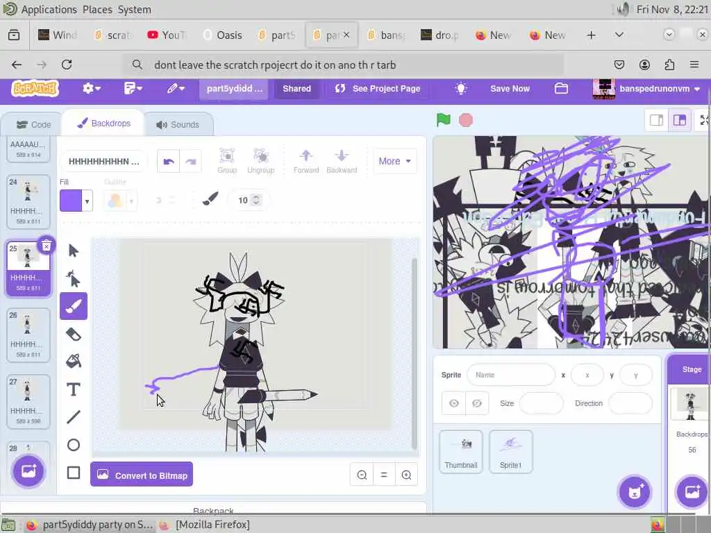711x533 pixels.
Task: Click the tutorials lightbulb icon
Action: click(x=461, y=88)
